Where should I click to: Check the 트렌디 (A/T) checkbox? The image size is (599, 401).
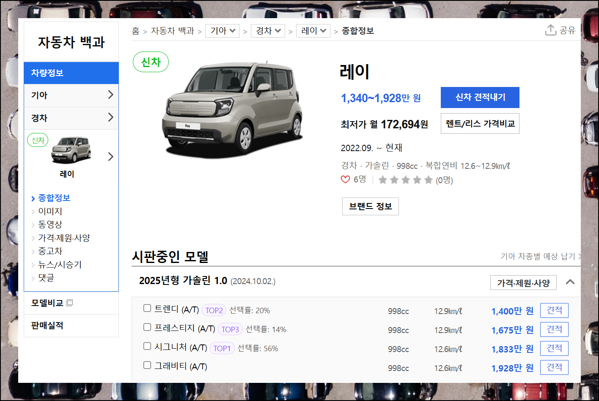tap(147, 308)
